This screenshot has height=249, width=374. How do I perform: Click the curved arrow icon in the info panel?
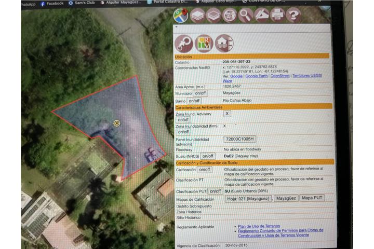184,44
